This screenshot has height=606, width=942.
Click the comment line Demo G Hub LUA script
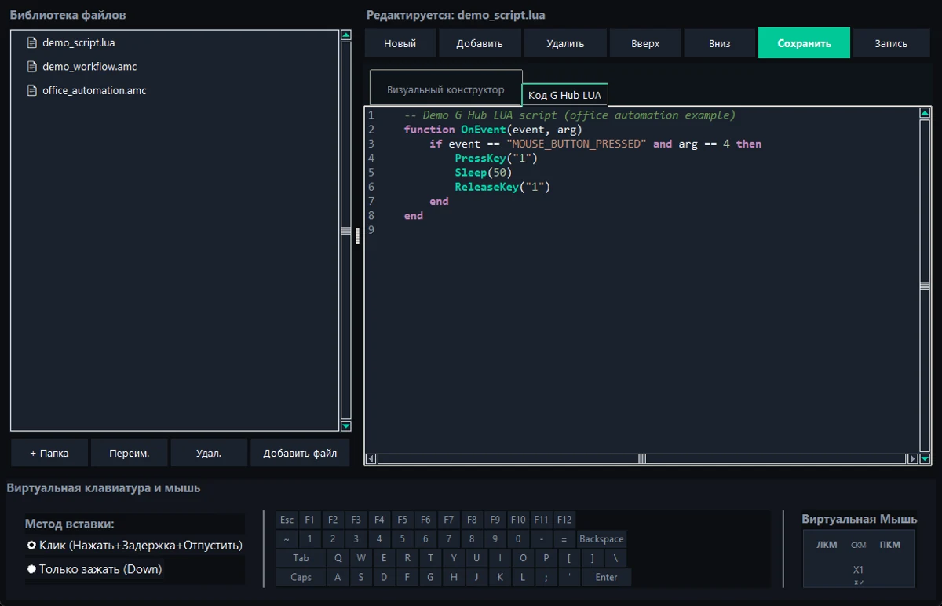point(569,115)
